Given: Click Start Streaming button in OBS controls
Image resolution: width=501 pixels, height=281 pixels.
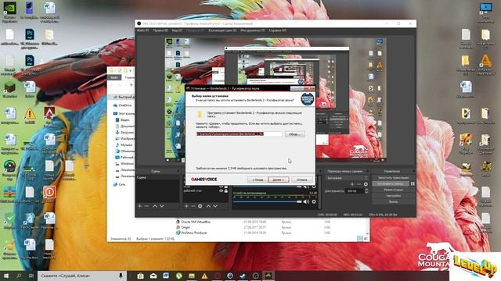Looking at the screenshot, I should point(393,178).
